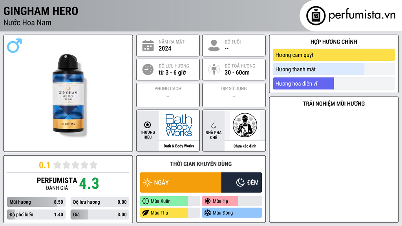The height and width of the screenshot is (226, 402).
Task: Click the 0.1 user rating value
Action: tap(44, 165)
